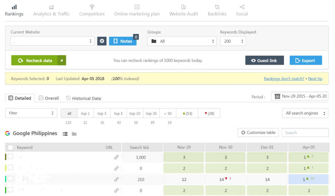Click the Period calendar icon
This screenshot has height=196, width=335.
277,96
